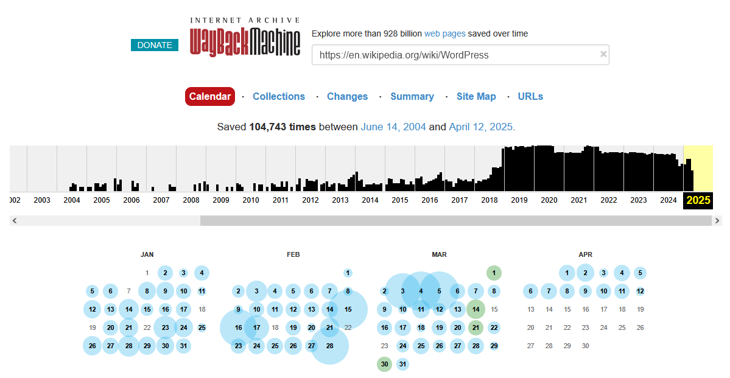This screenshot has height=378, width=730.
Task: Open captures for February 15
Action: pos(348,309)
